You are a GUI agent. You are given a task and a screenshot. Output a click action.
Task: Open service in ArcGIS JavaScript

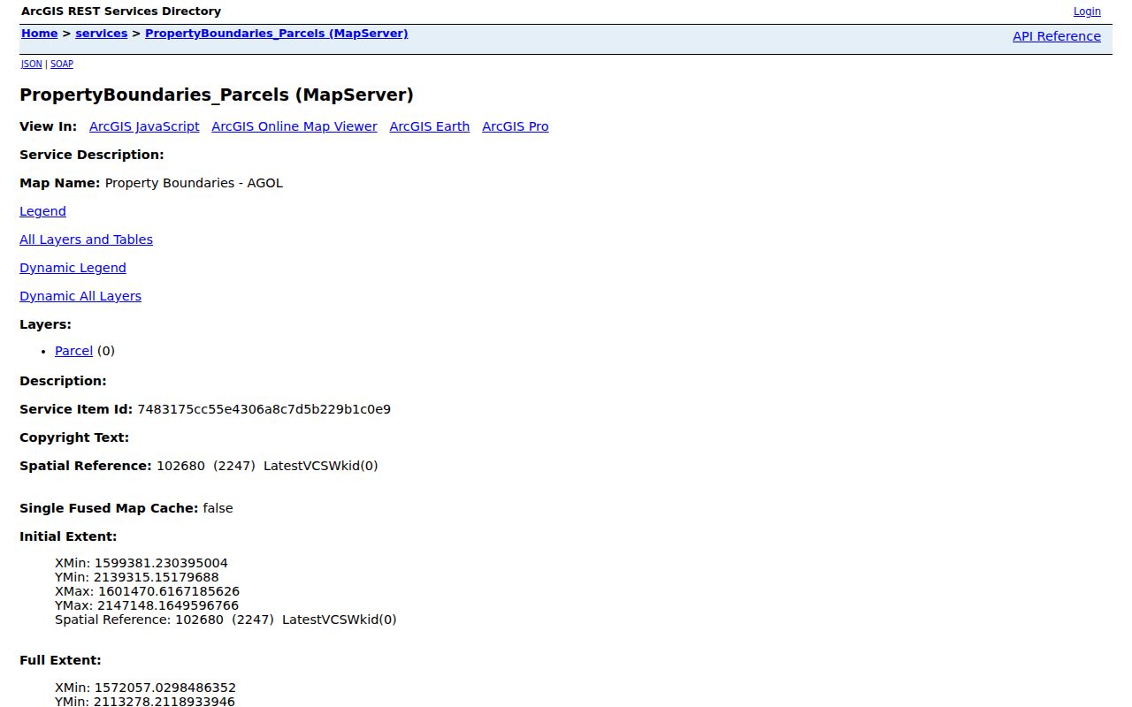(x=144, y=126)
